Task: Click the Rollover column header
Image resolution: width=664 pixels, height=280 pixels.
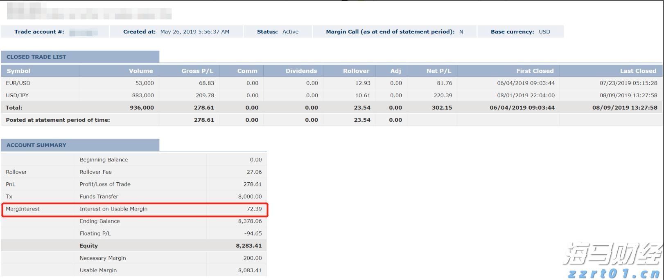Action: [x=356, y=71]
